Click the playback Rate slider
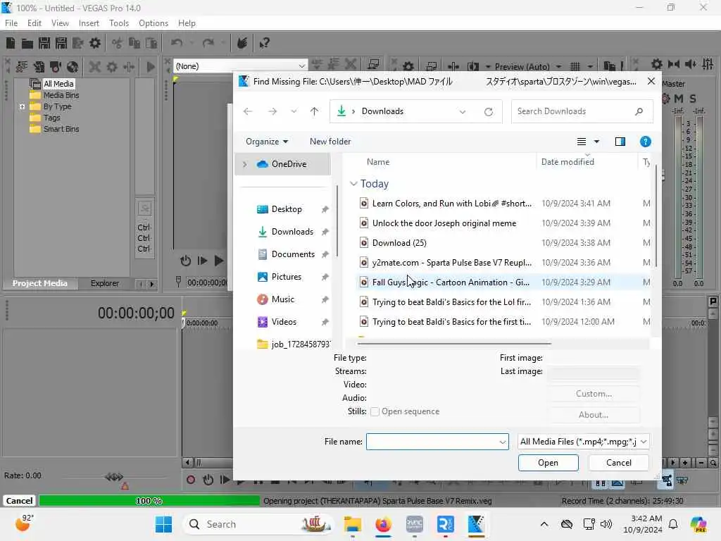The image size is (721, 541). coord(114,477)
